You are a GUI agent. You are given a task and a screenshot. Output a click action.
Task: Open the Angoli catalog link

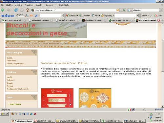(x=10, y=83)
